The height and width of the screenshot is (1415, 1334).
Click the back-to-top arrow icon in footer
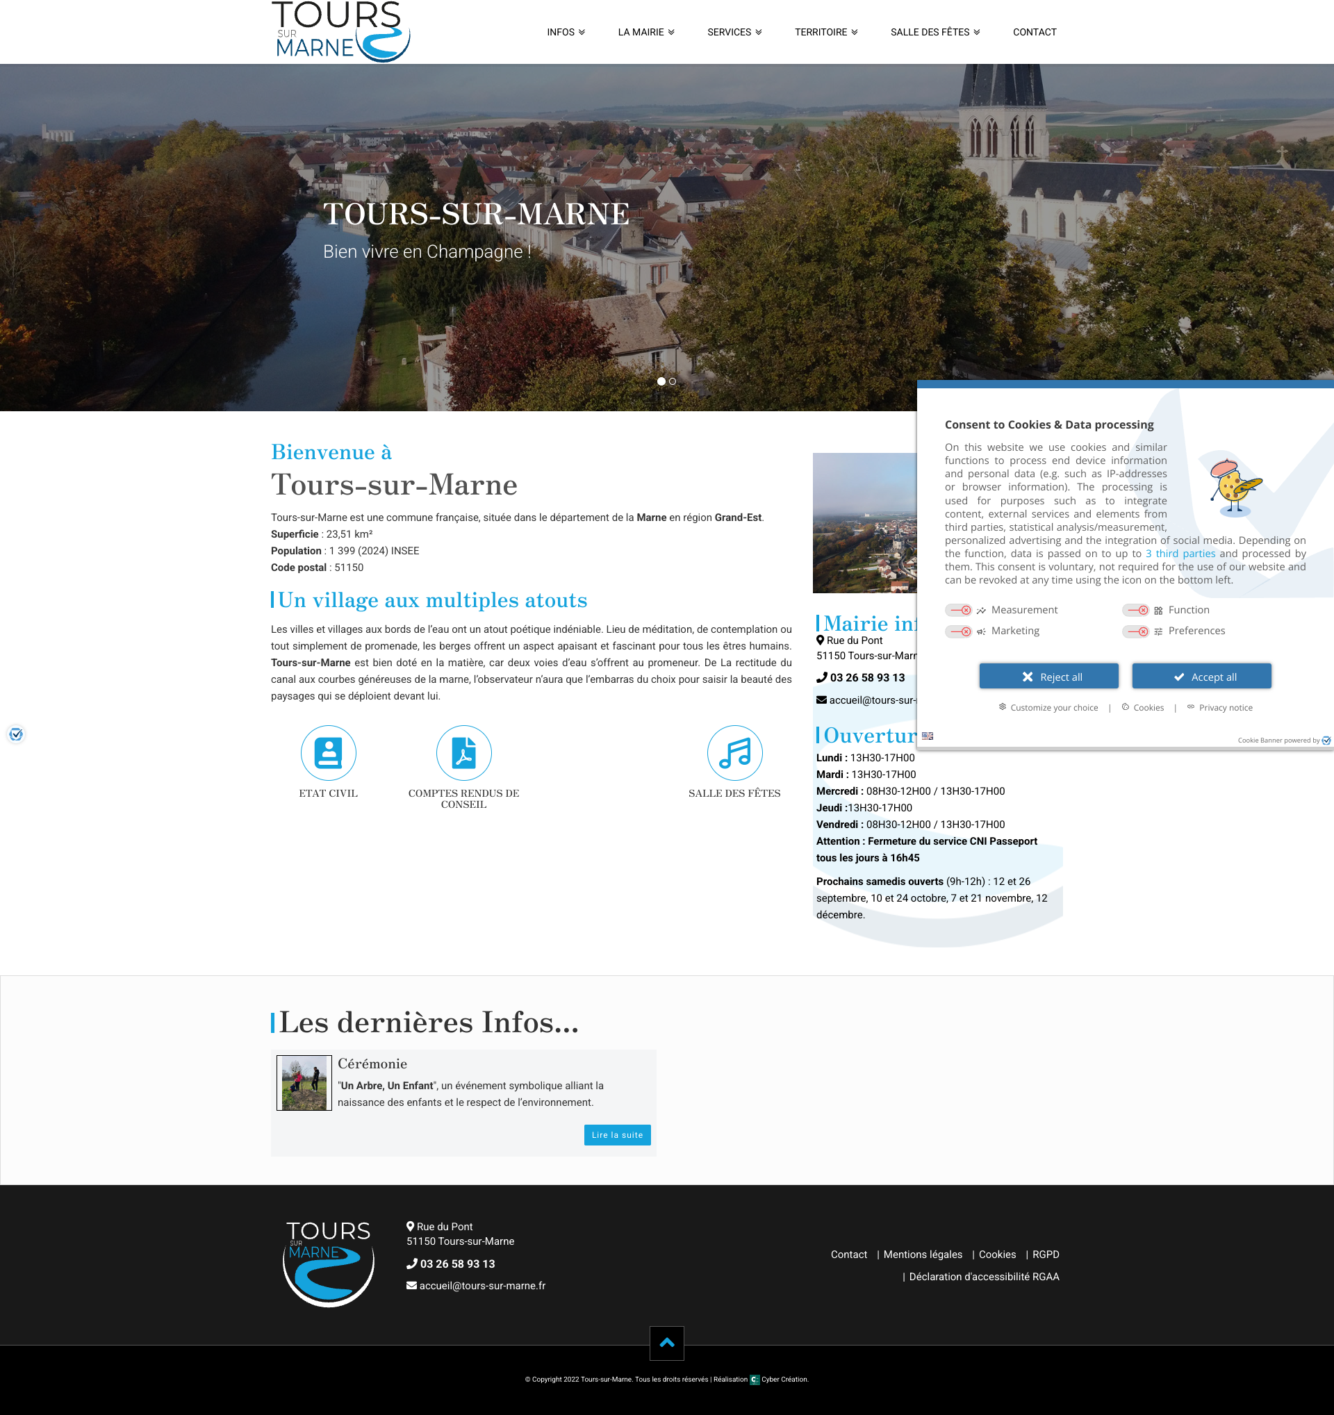pyautogui.click(x=667, y=1342)
